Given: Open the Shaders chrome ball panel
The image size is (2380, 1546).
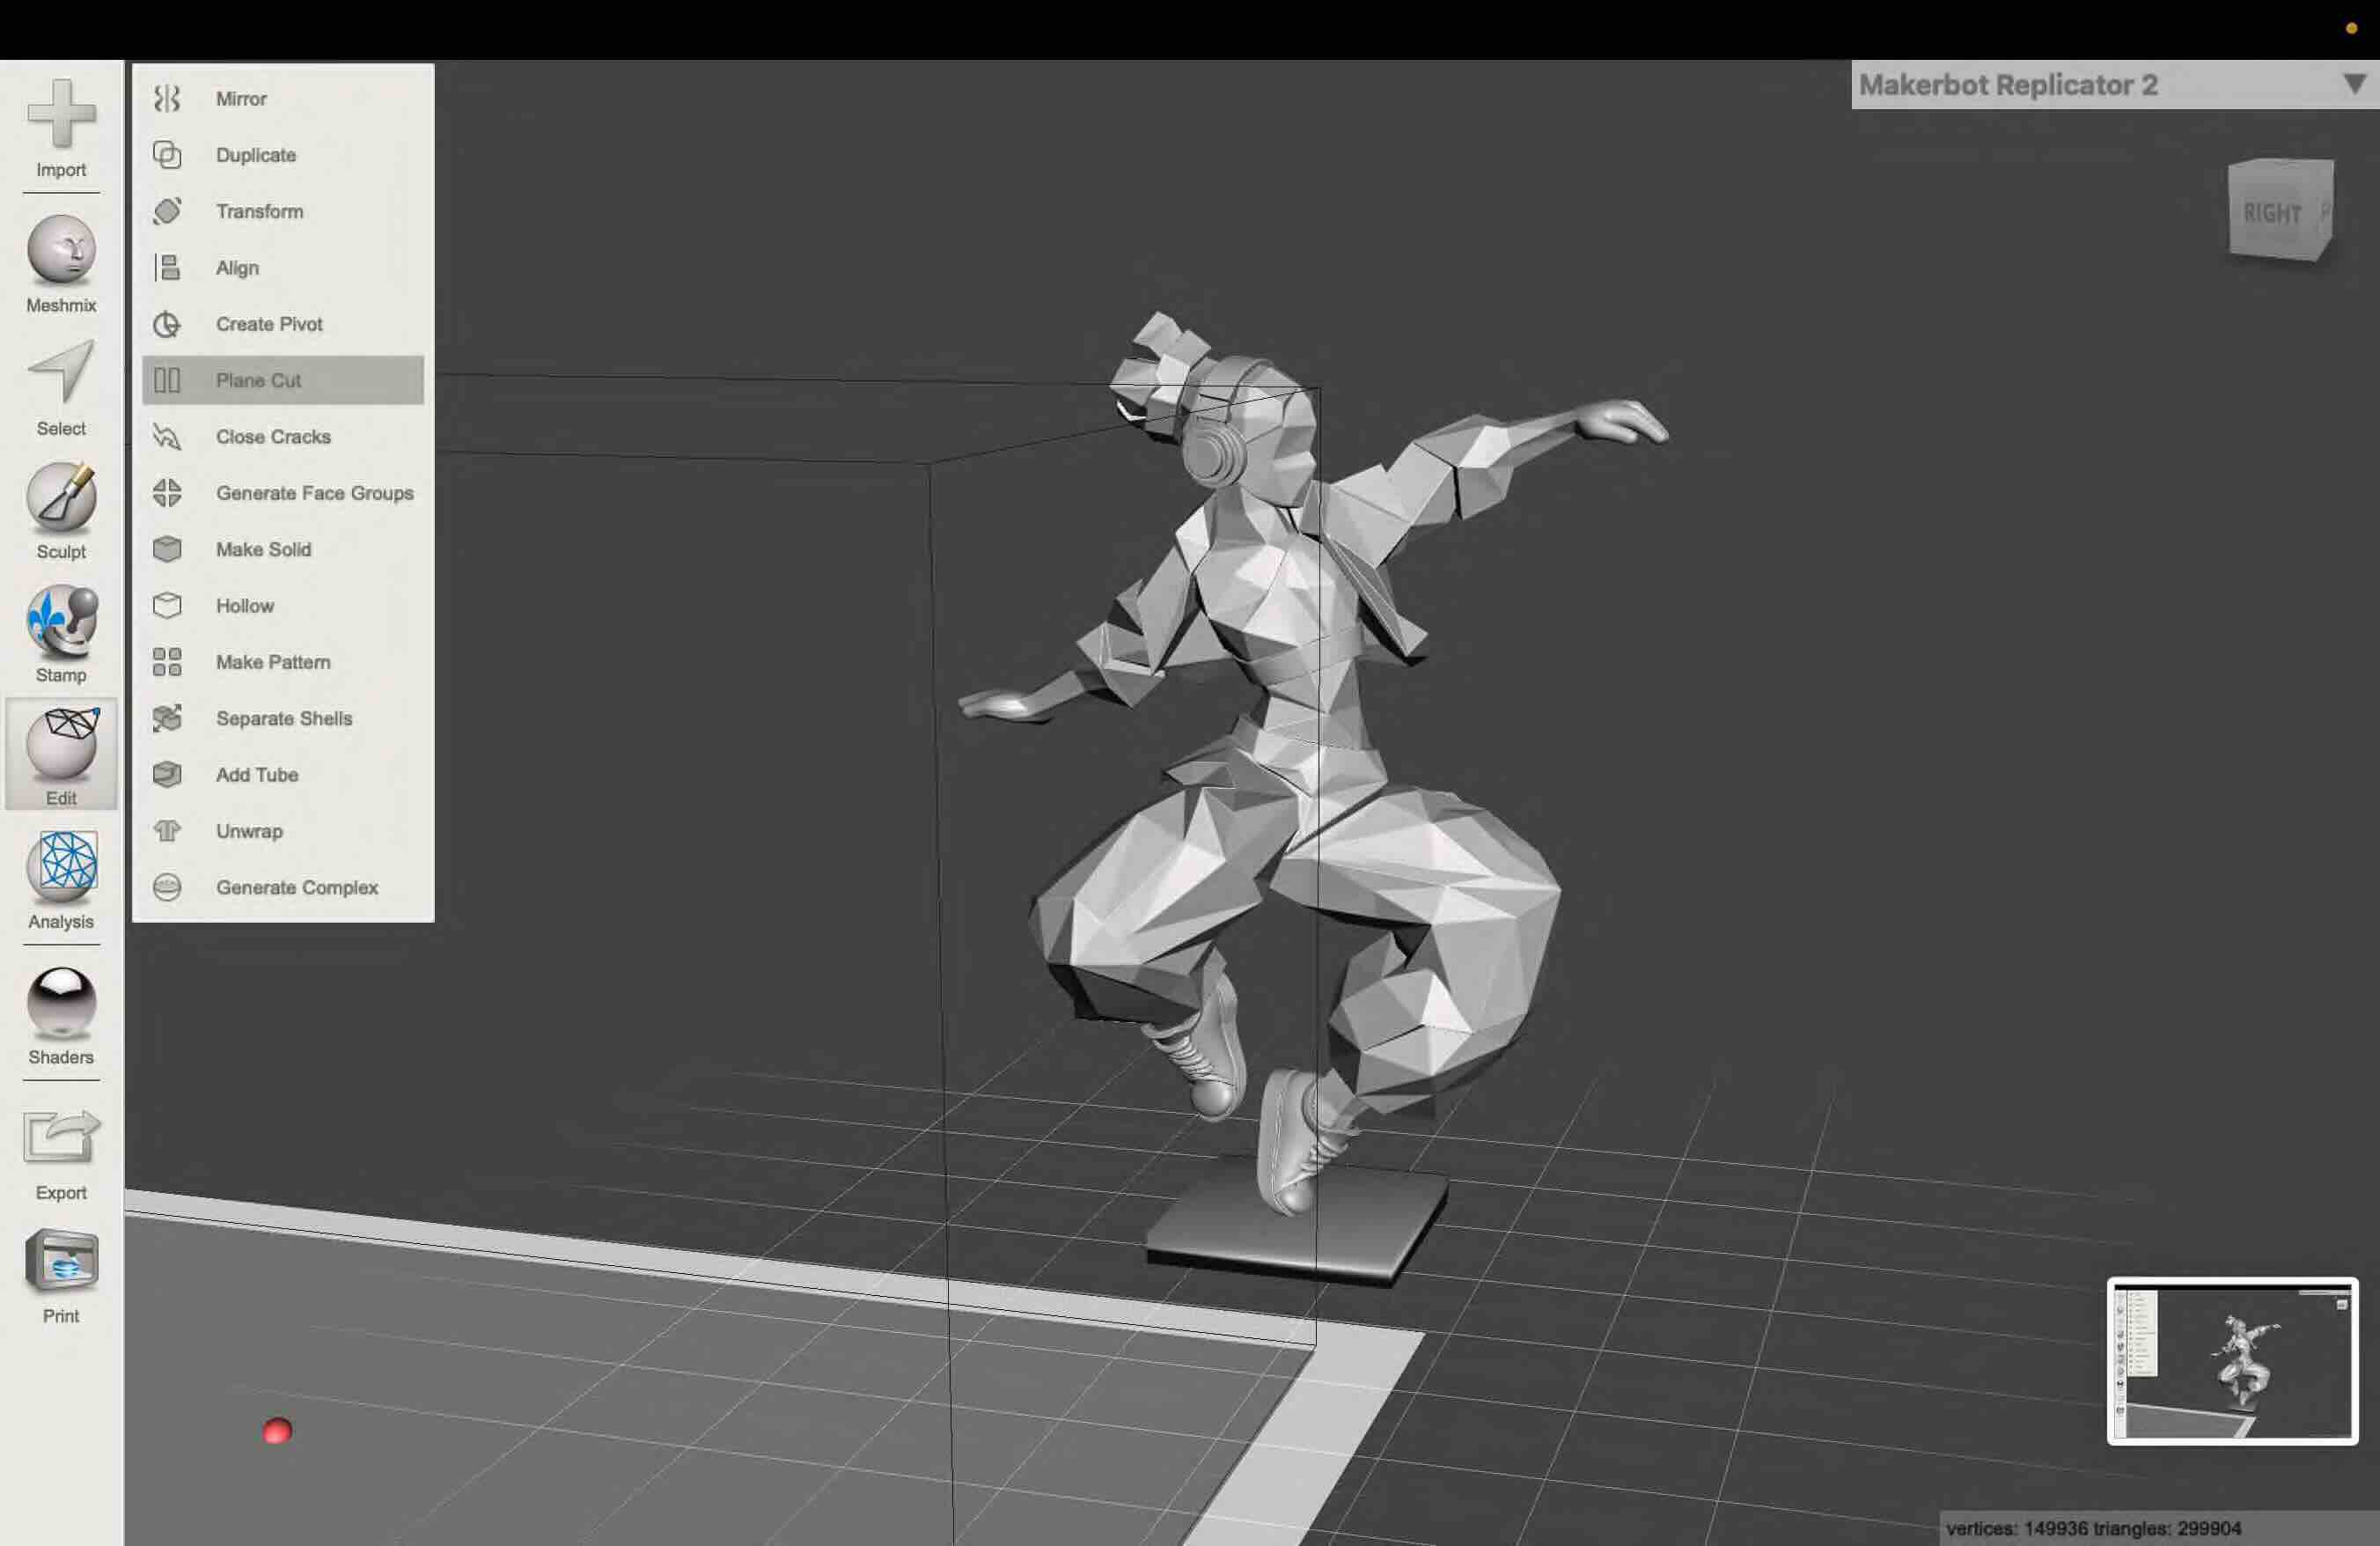Looking at the screenshot, I should pyautogui.click(x=61, y=1001).
